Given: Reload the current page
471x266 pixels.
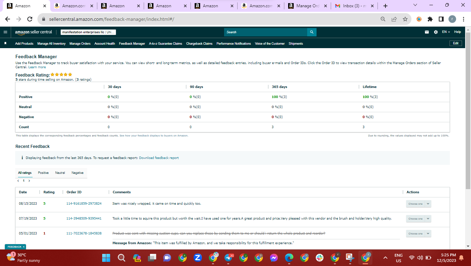Looking at the screenshot, I should pyautogui.click(x=30, y=19).
